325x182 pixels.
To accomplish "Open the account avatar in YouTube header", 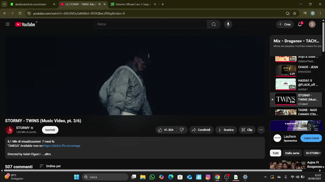I will coord(312,24).
